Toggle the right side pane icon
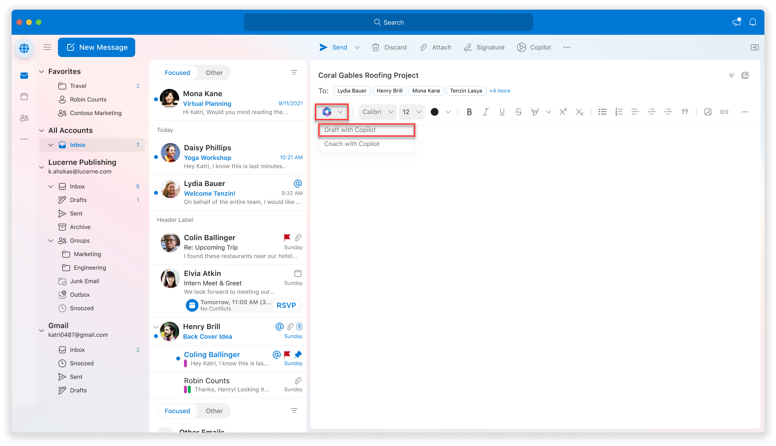This screenshot has width=776, height=446. (755, 47)
